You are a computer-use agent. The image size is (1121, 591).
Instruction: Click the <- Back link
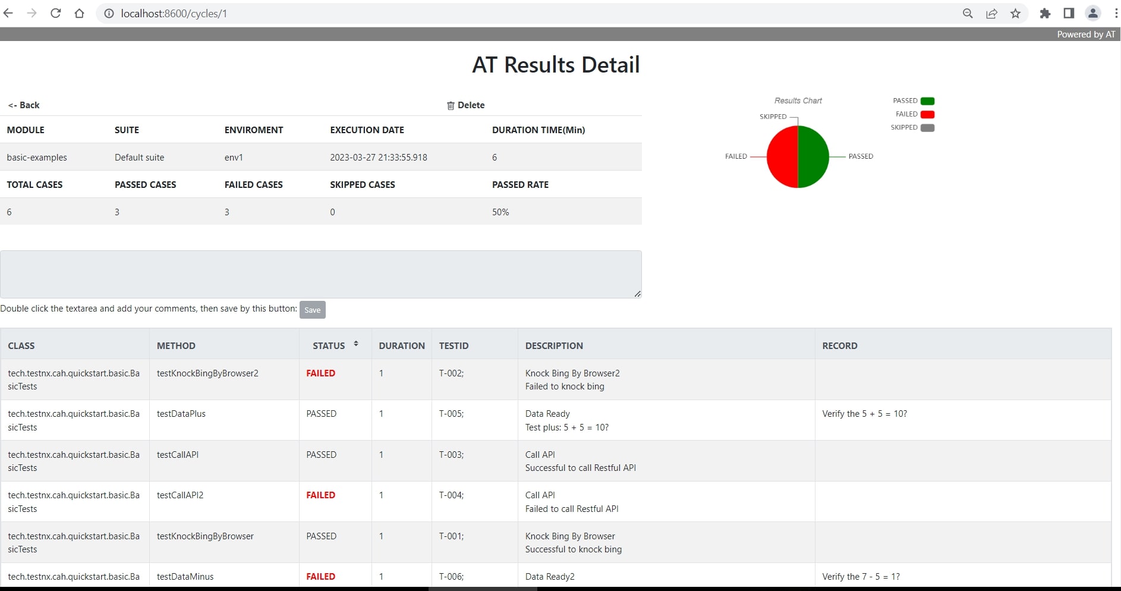tap(24, 105)
